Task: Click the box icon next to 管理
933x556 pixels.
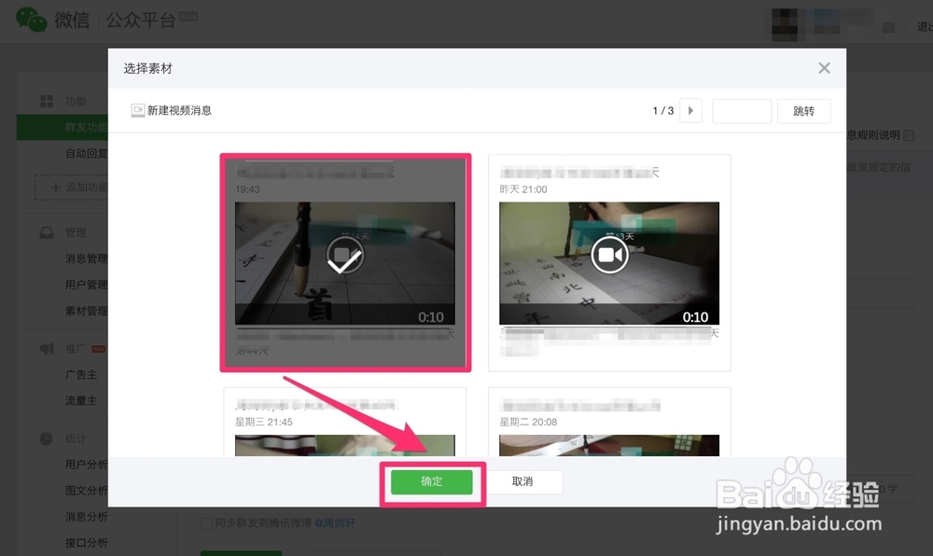Action: click(x=47, y=232)
